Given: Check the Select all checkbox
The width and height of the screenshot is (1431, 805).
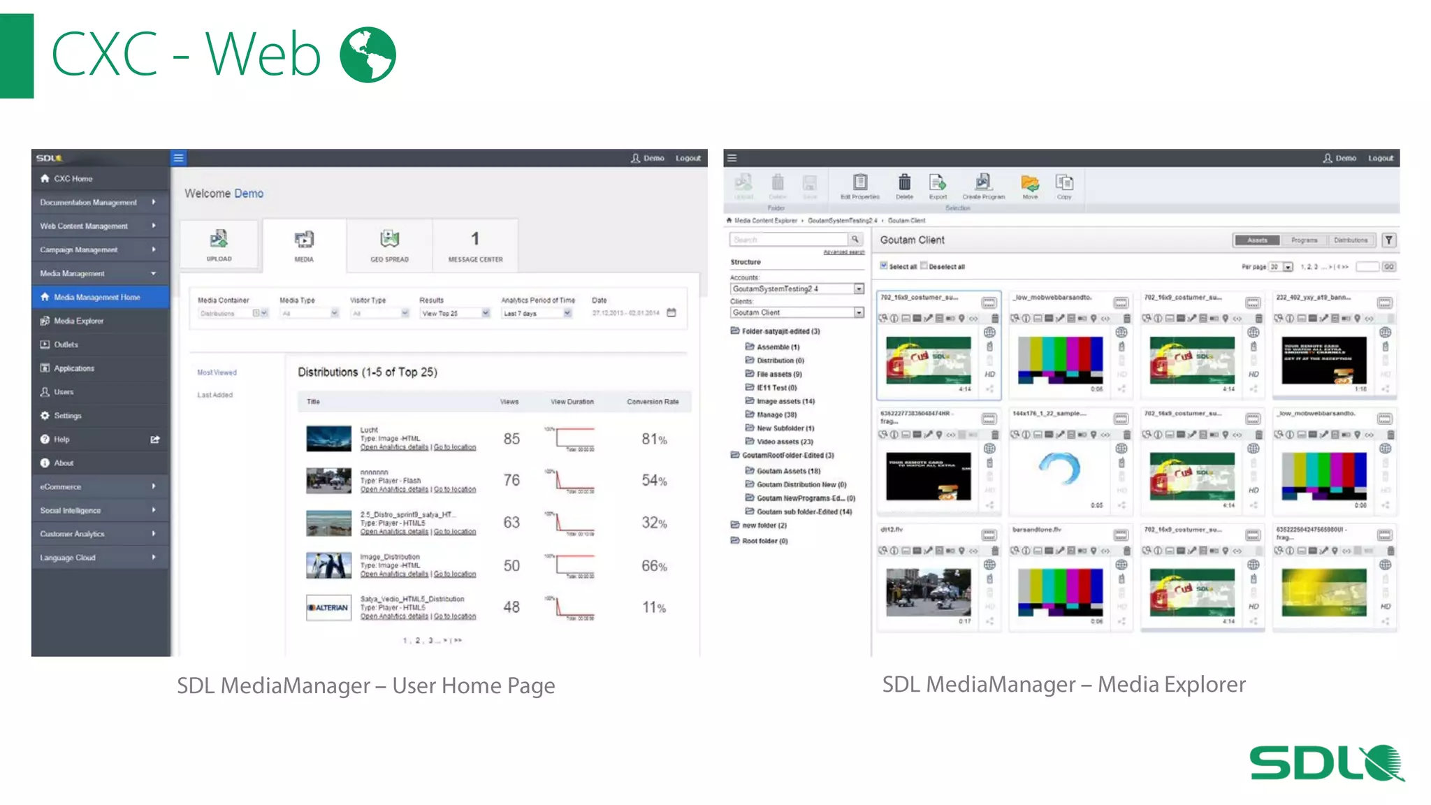Looking at the screenshot, I should point(884,266).
